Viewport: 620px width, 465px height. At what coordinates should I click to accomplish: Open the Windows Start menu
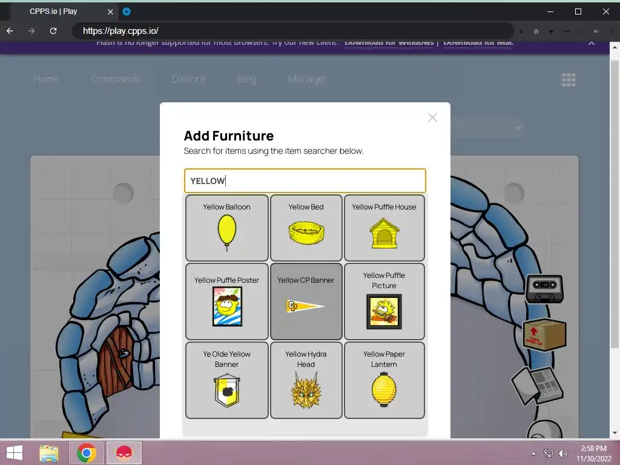tap(15, 453)
